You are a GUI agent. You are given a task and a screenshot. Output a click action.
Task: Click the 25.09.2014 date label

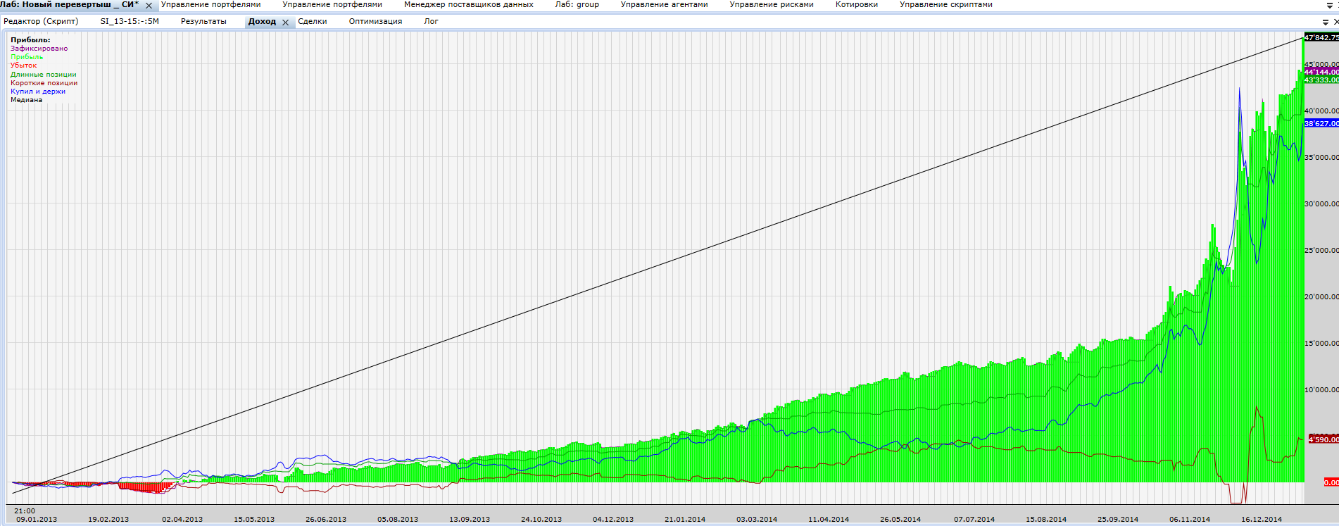click(1118, 520)
